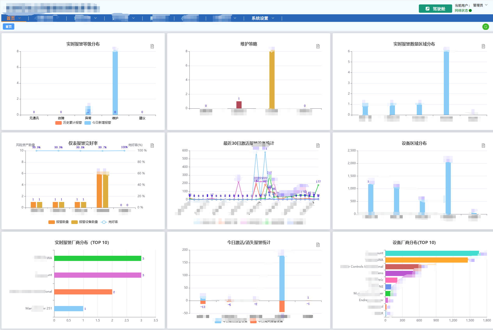493x330 pixels.
Task: Open data view of 仪表报警完好率 chart
Action: pos(152,146)
